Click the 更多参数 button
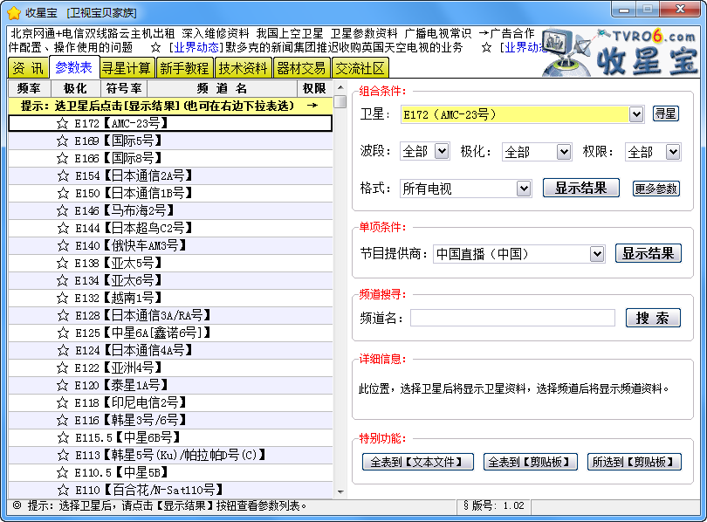The width and height of the screenshot is (707, 522). click(656, 189)
